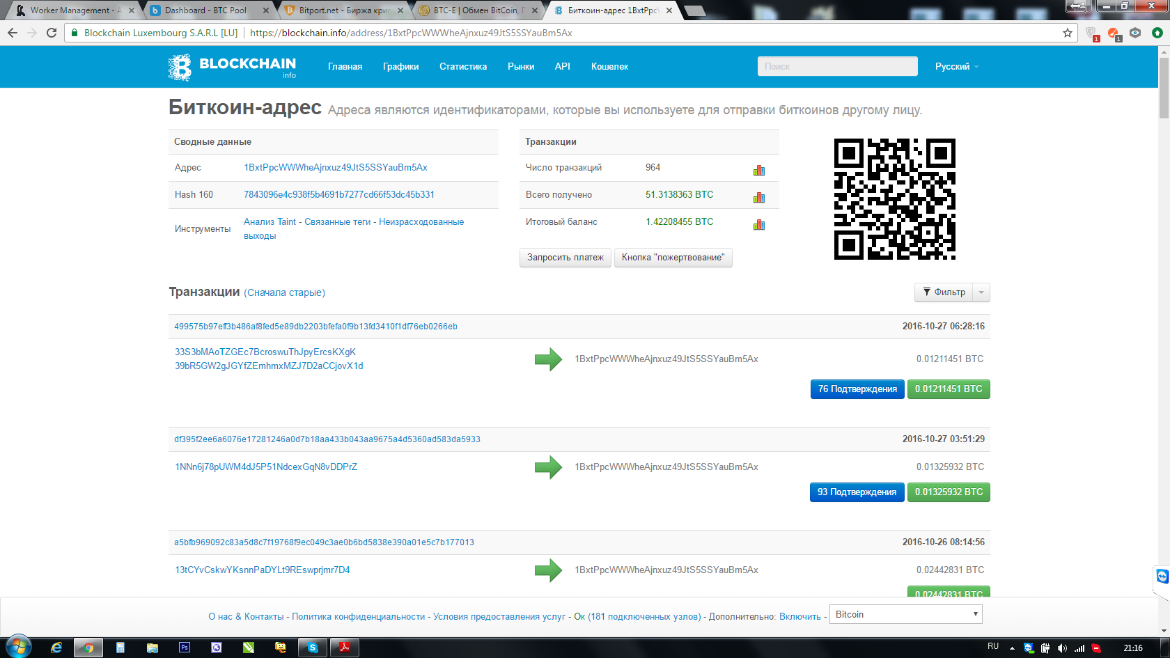Open the calculator icon in taskbar
This screenshot has width=1170, height=658.
120,648
